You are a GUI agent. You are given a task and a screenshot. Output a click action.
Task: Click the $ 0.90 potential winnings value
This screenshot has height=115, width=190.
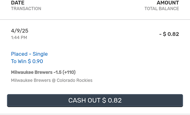35,61
